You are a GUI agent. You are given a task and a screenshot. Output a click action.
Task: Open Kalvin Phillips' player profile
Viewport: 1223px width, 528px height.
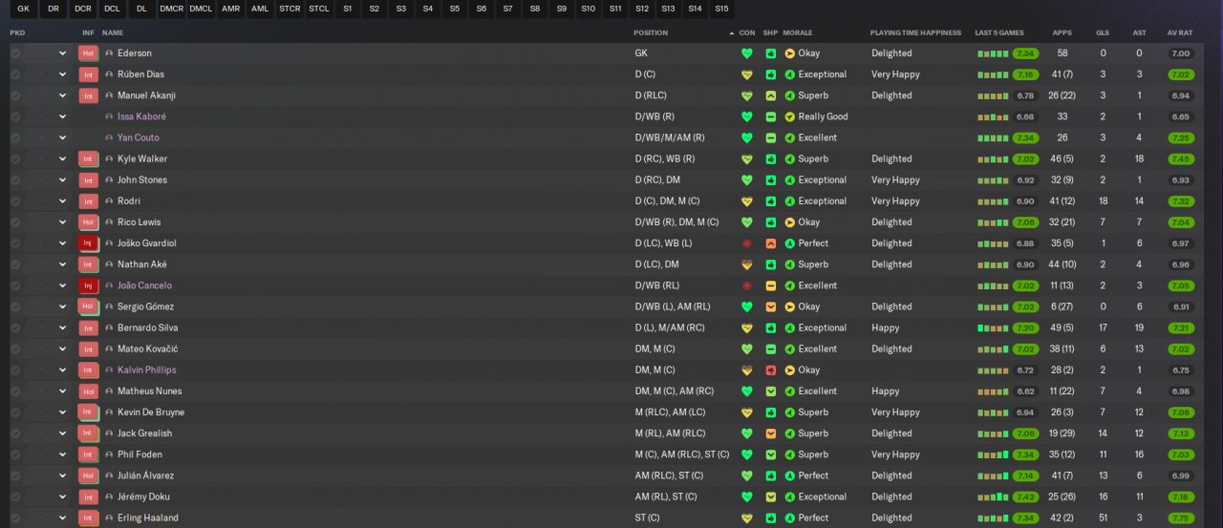(x=147, y=370)
